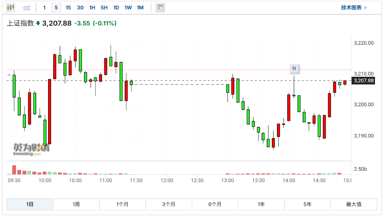Click the 3,207.88 current price label
384x217 pixels.
point(364,81)
